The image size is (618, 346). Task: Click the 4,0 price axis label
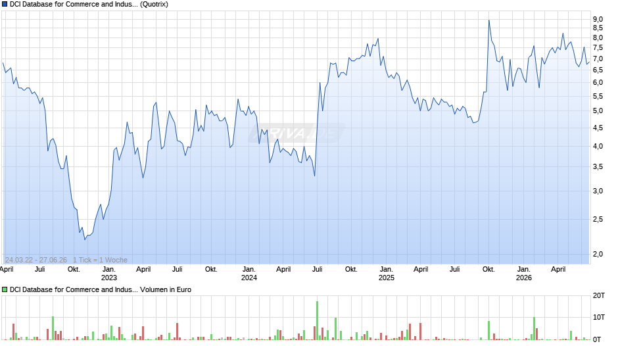(x=598, y=147)
